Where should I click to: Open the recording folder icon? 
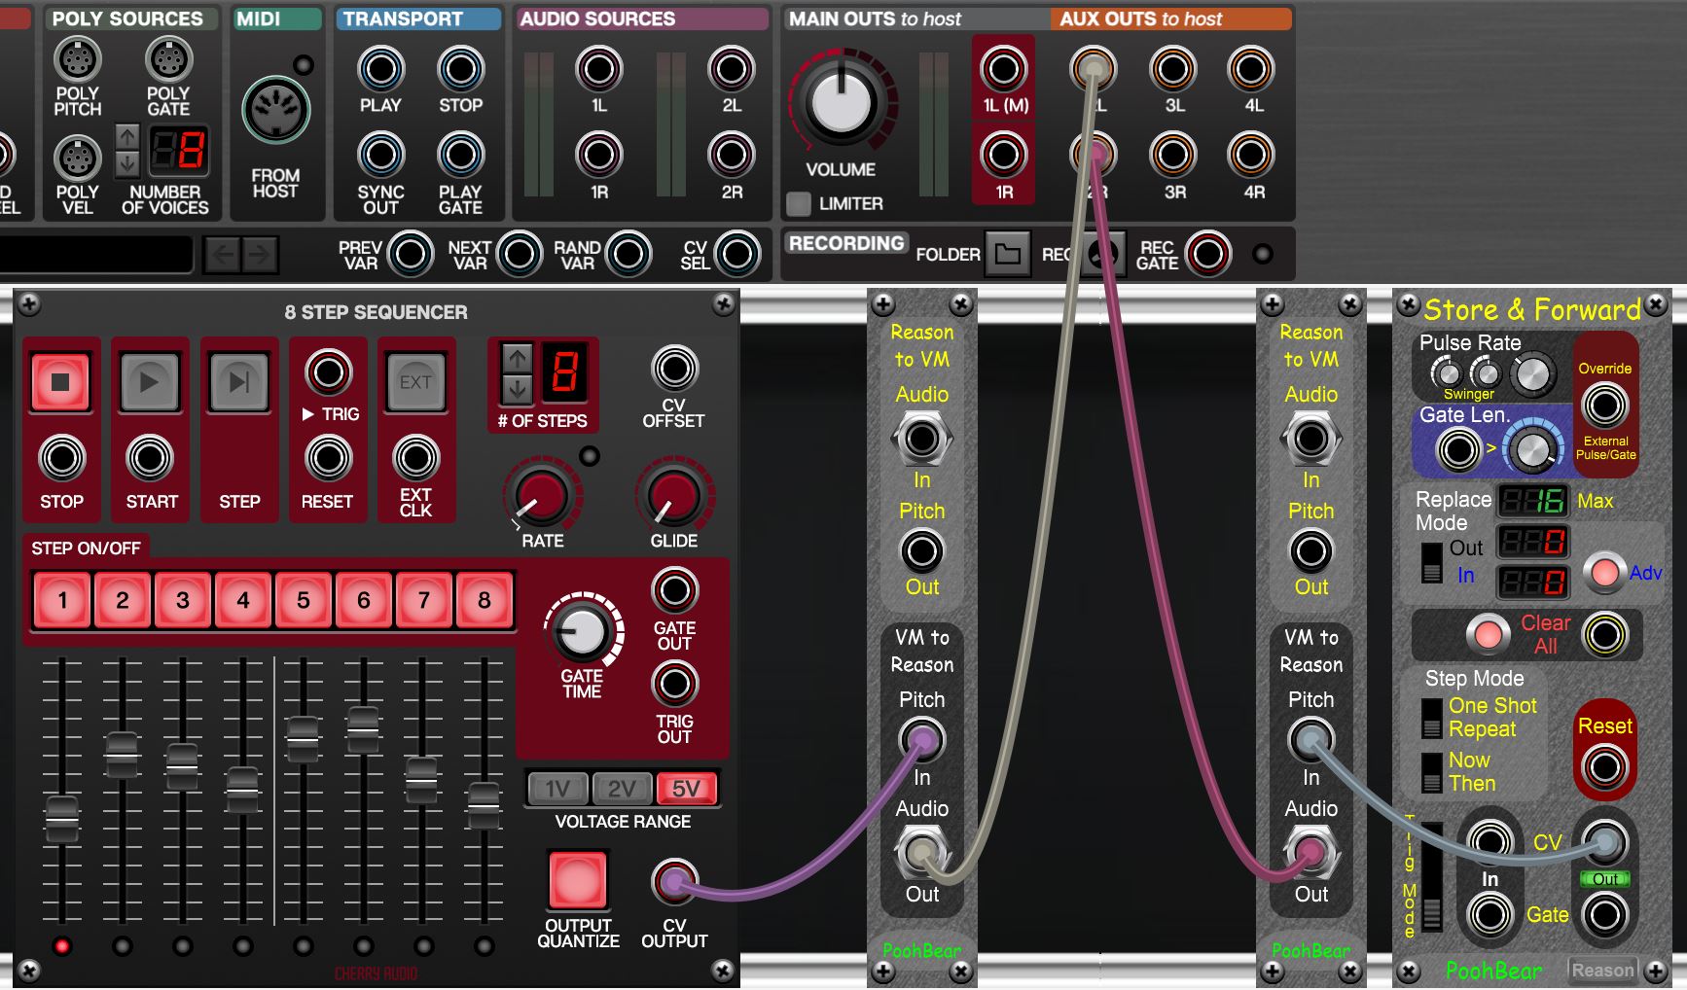1008,253
